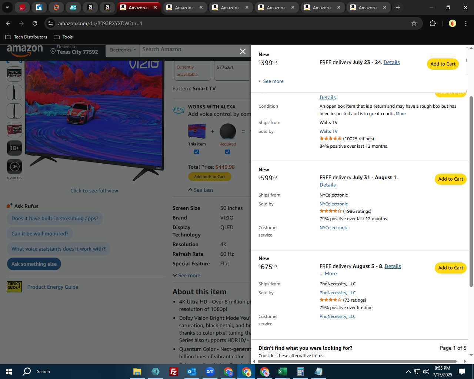Select 18+ product thumbnail
Viewport: 474px width, 379px height.
pos(14,148)
